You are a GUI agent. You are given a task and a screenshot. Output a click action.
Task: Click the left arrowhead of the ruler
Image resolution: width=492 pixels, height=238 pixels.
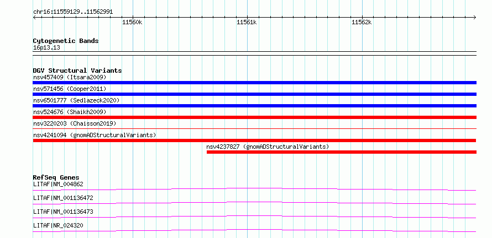tap(34, 18)
